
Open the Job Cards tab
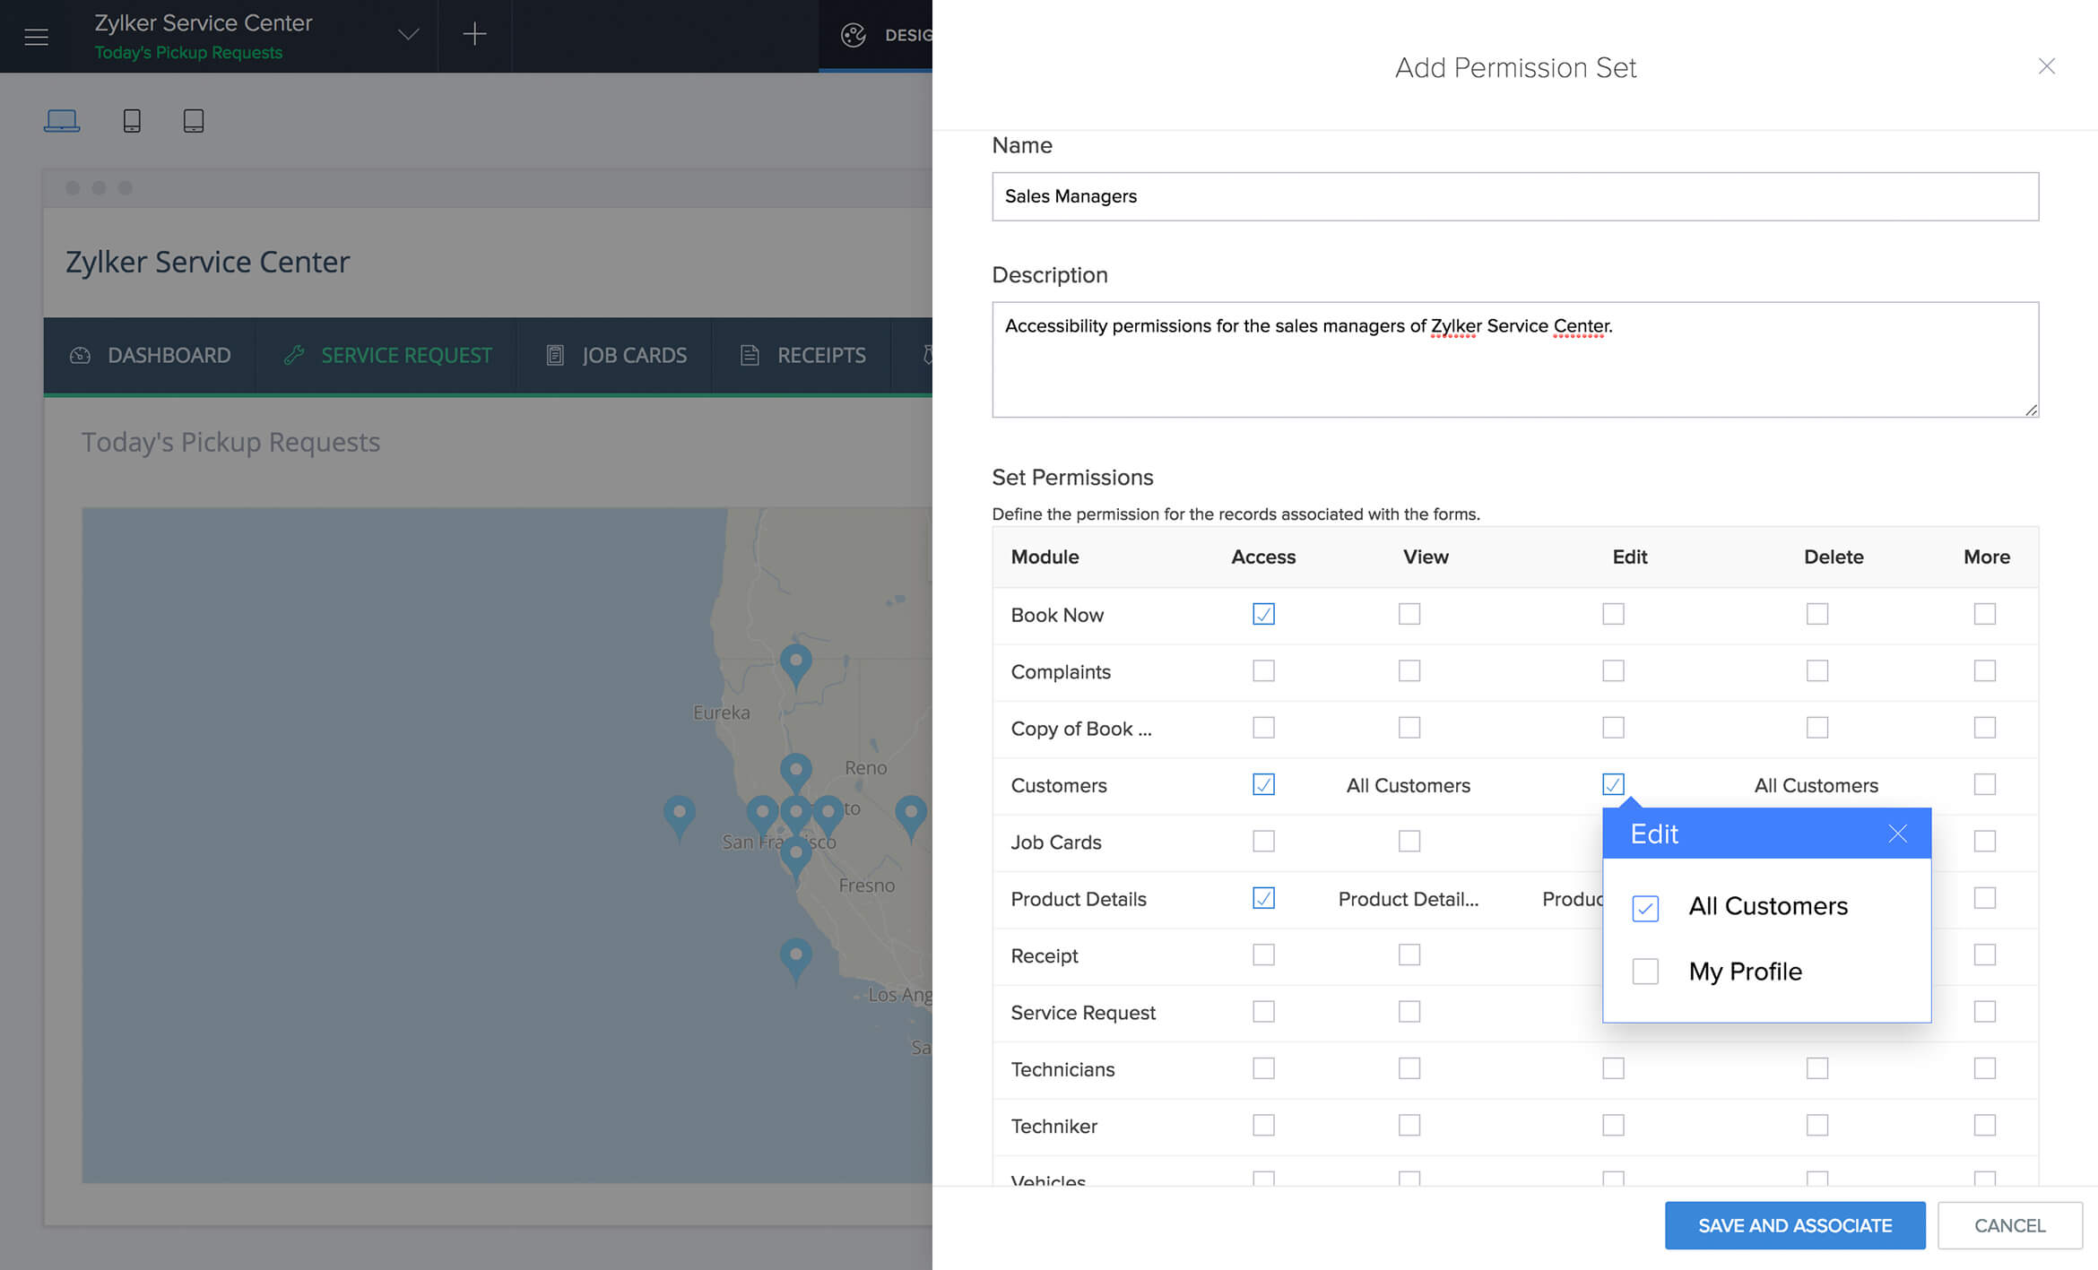tap(616, 355)
